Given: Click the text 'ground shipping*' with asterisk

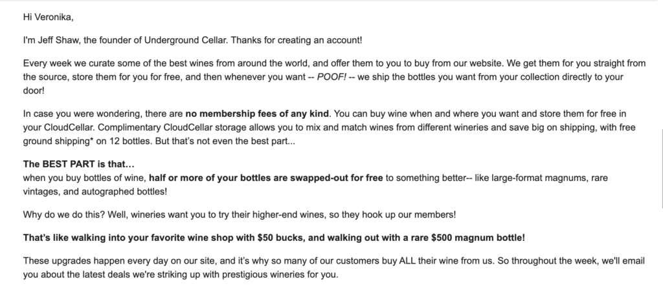Looking at the screenshot, I should [x=58, y=141].
